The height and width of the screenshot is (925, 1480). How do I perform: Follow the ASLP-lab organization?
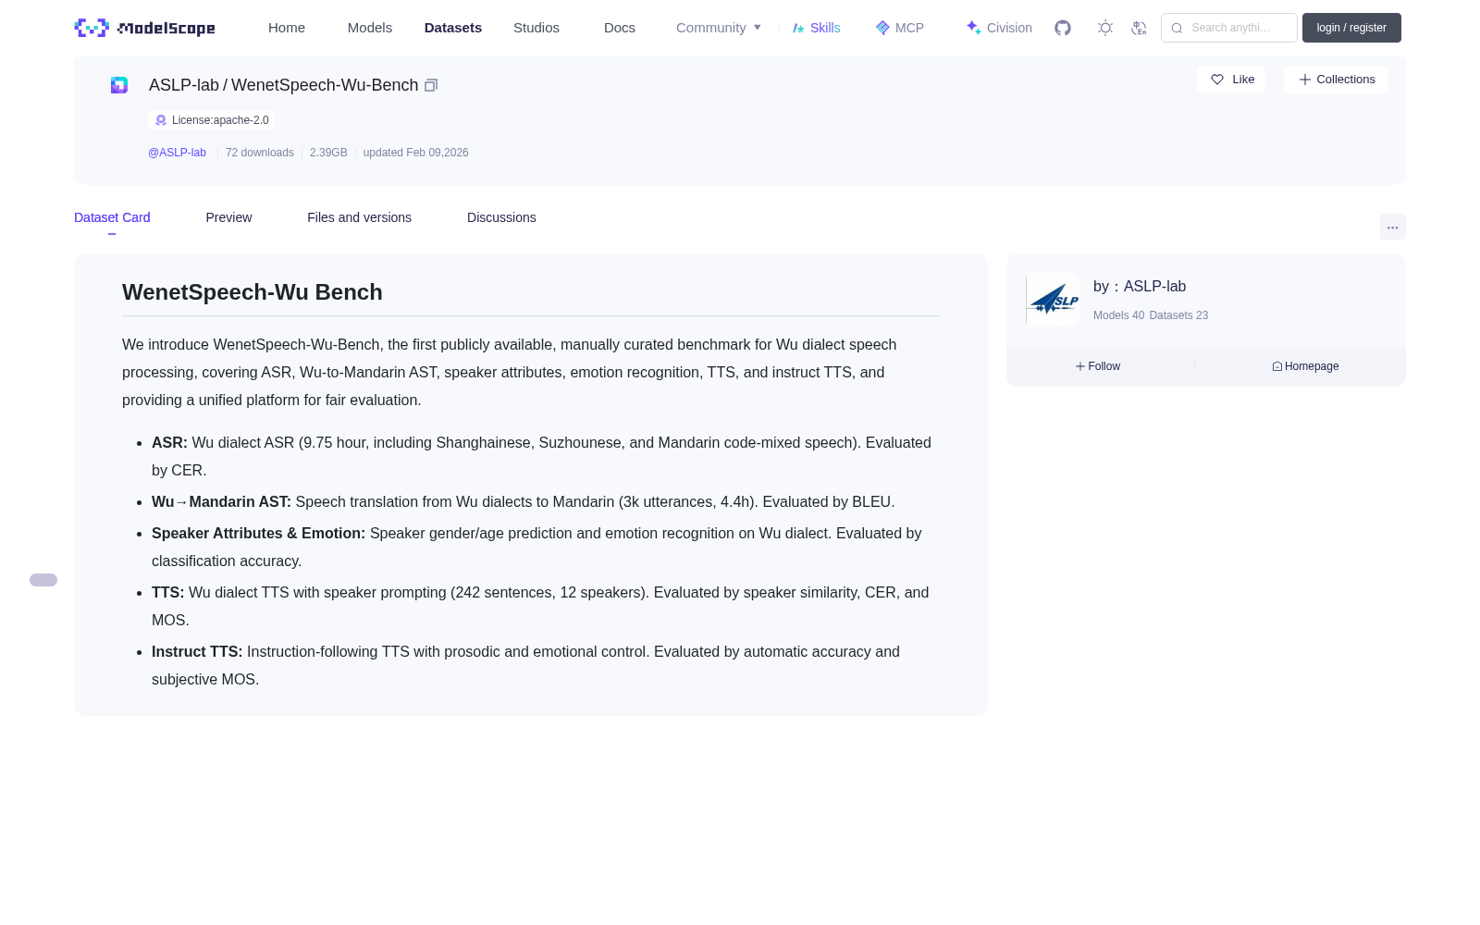[x=1098, y=366]
